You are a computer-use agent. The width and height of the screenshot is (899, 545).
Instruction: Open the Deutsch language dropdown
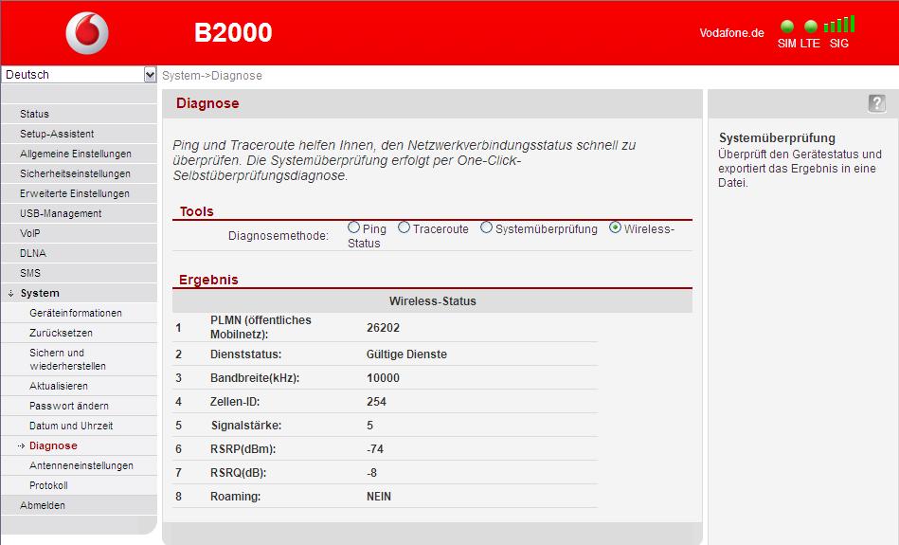pos(79,75)
